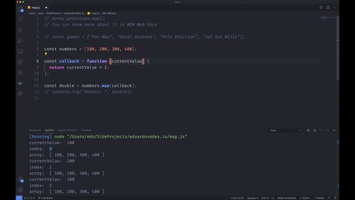355x200 pixels.
Task: Click output line 'currentValue: 300'
Action: pyautogui.click(x=52, y=179)
